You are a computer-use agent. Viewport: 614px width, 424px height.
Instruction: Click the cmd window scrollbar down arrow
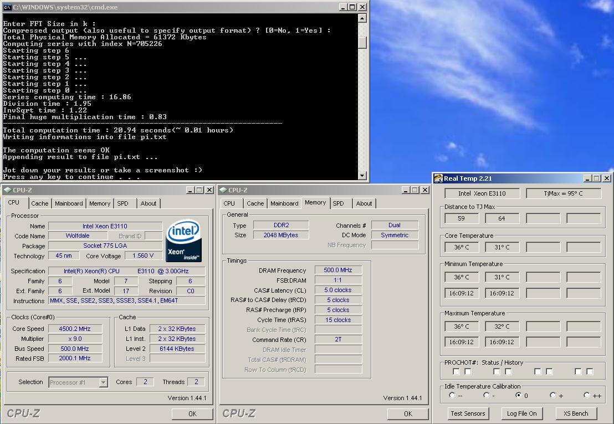[362, 176]
